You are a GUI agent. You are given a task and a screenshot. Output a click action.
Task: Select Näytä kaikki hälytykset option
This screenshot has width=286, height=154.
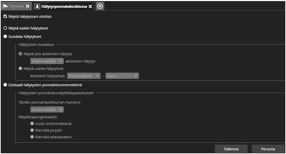tap(5, 28)
